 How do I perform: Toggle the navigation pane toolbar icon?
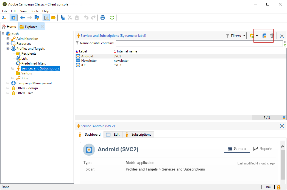[x=13, y=18]
